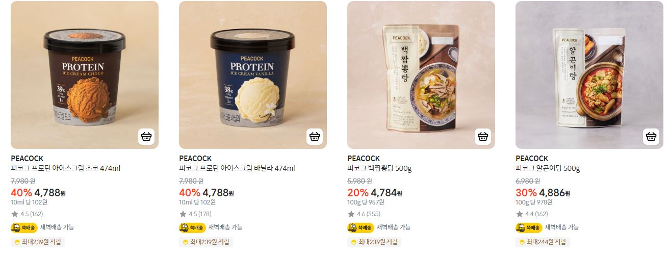
Task: Open 피코크 프로틴 아이스크림 바닐라 474ml link
Action: (237, 168)
